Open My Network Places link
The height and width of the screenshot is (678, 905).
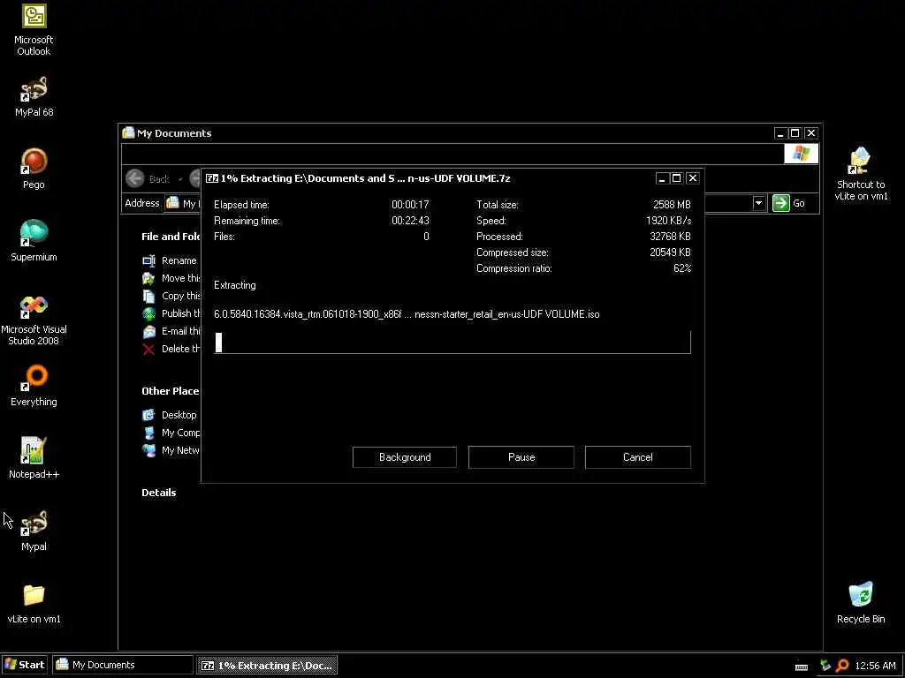[x=171, y=450]
